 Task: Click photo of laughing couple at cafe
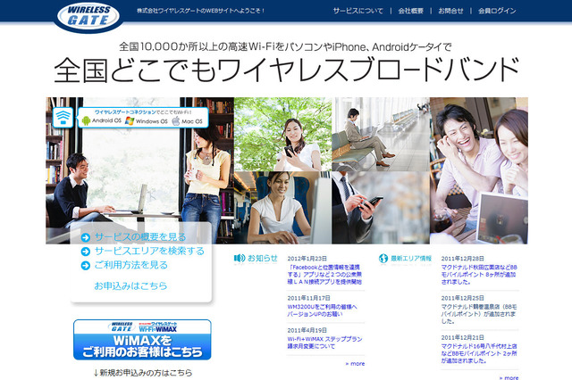[x=479, y=170]
